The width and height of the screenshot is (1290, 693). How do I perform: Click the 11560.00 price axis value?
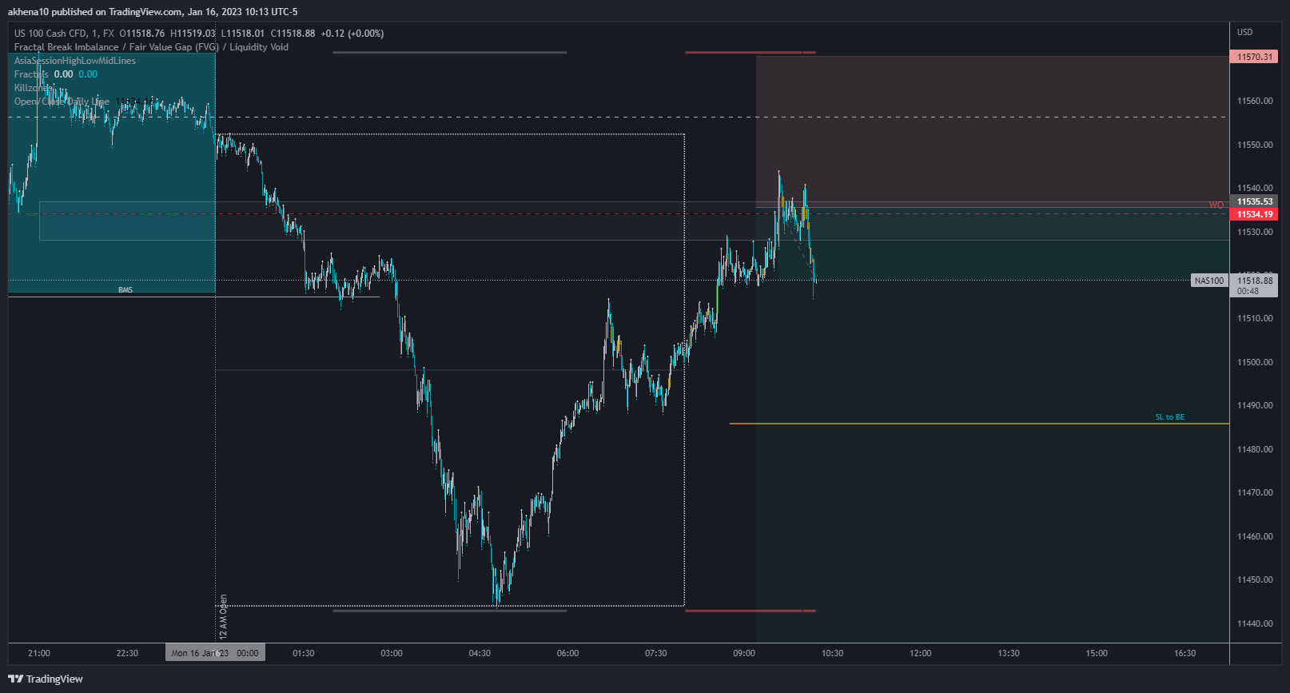pos(1255,102)
